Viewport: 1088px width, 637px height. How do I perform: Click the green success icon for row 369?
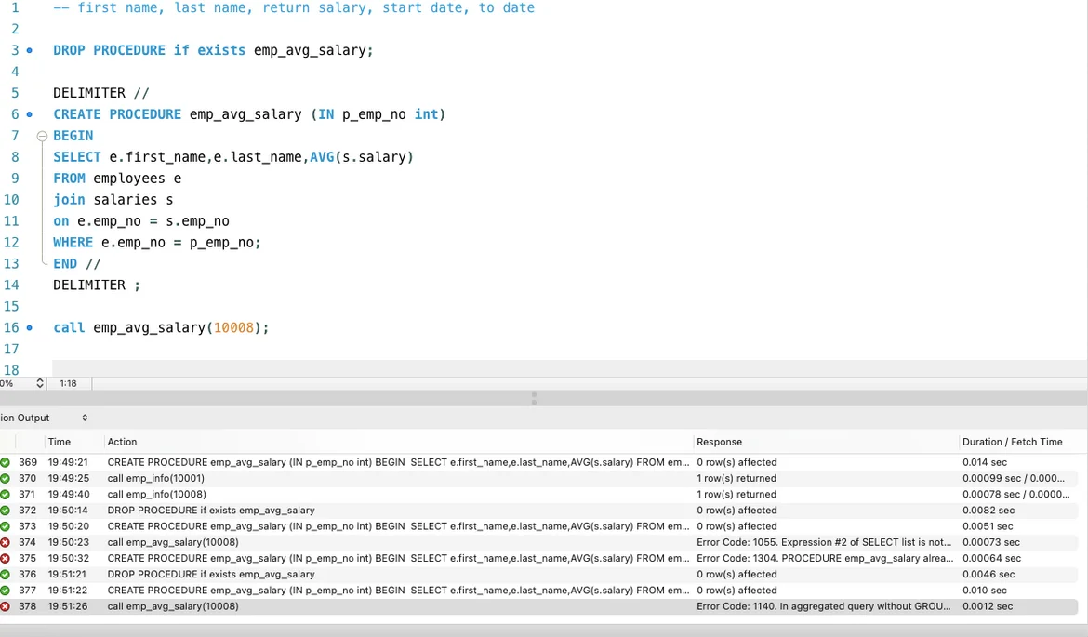click(x=5, y=462)
